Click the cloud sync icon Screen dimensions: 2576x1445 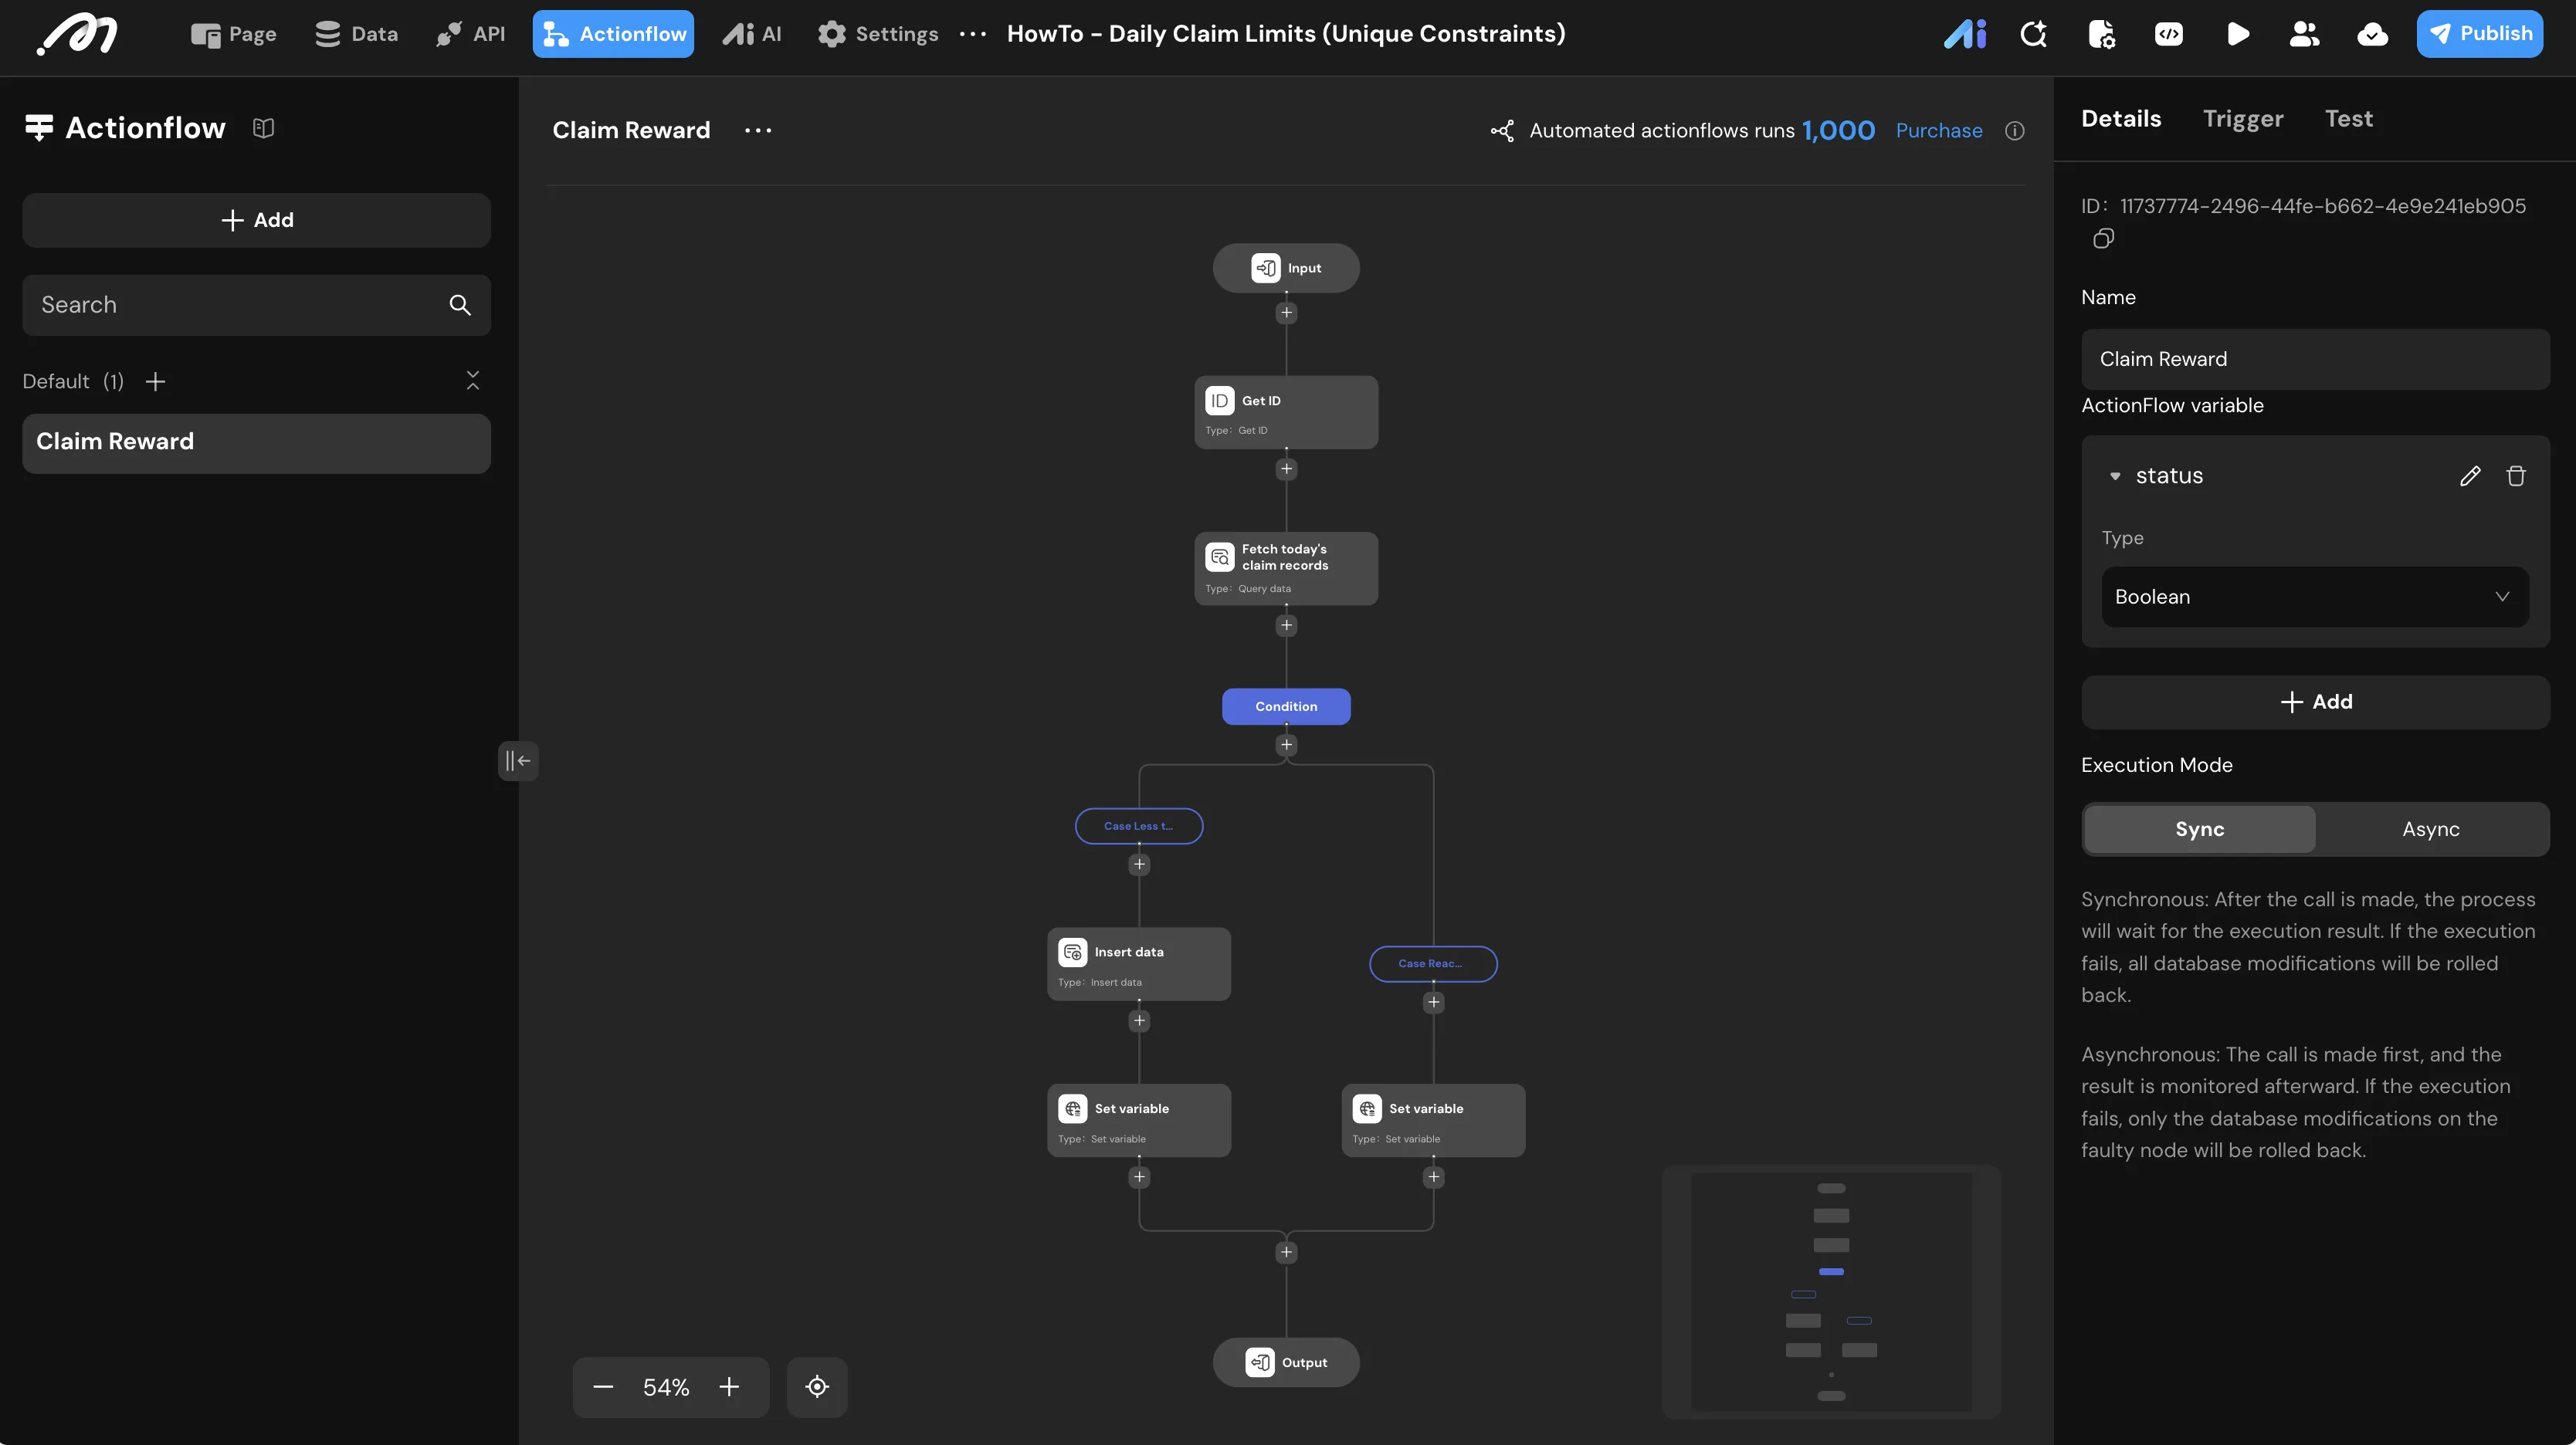(x=2372, y=34)
